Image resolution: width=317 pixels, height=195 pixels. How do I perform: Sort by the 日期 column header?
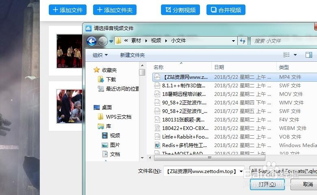[219, 67]
